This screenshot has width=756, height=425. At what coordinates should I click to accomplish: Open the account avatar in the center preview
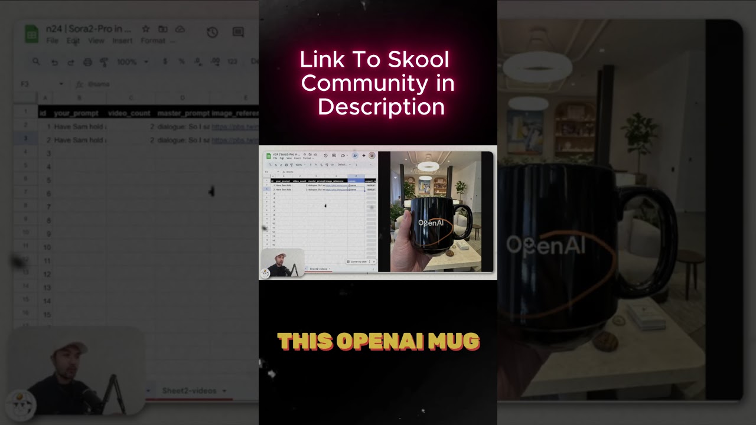pyautogui.click(x=372, y=156)
